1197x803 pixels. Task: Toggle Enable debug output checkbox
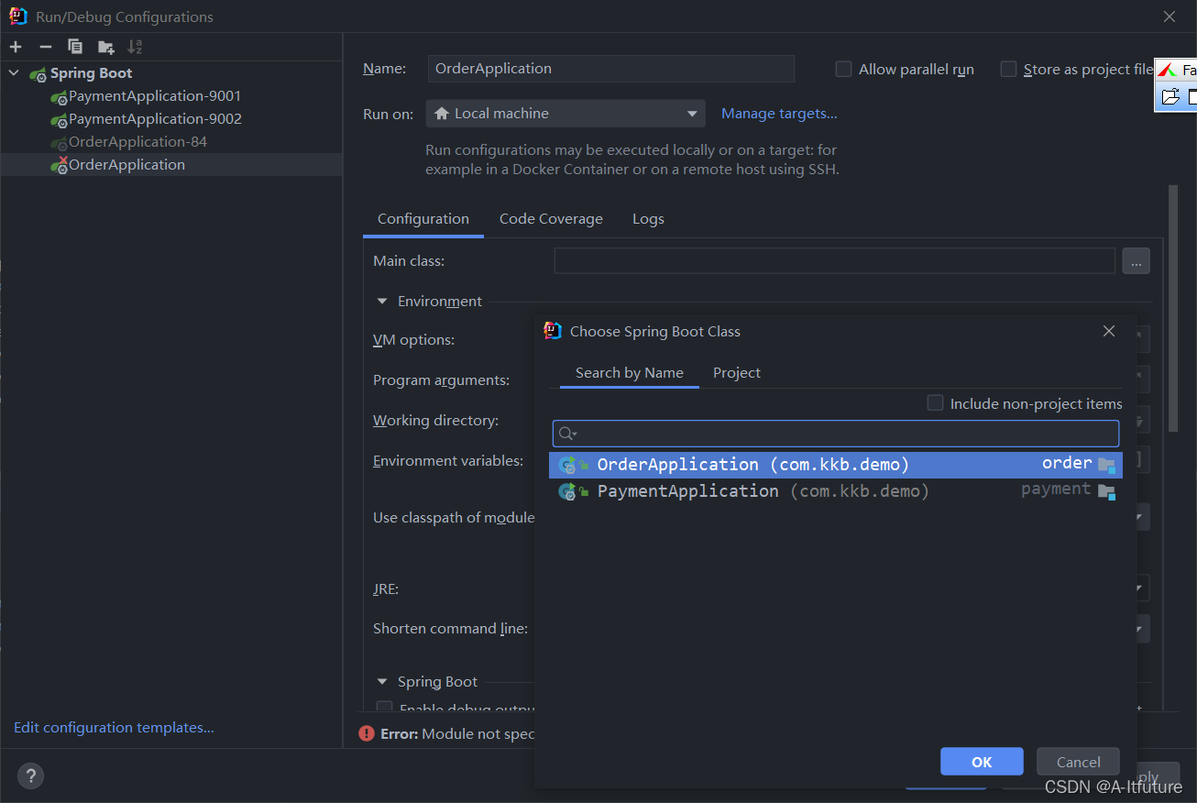point(385,708)
